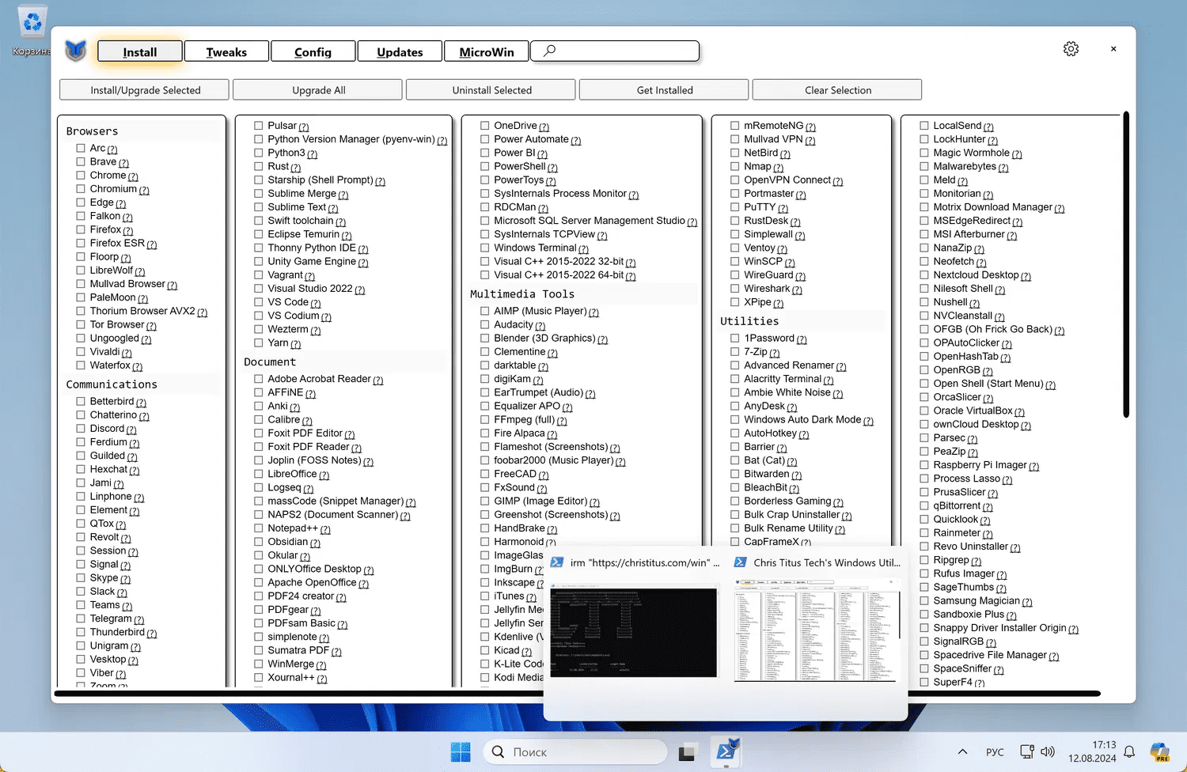Tick the Python3 checkbox
Screen dimensions: 1187x772
pyautogui.click(x=259, y=153)
